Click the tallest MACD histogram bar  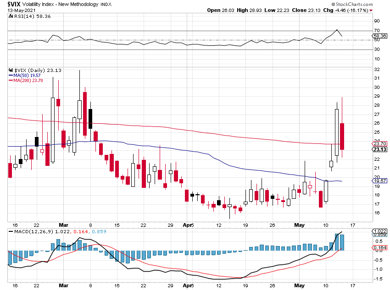click(337, 242)
